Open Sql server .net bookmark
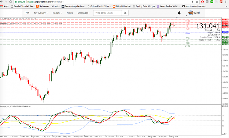 coord(48,6)
